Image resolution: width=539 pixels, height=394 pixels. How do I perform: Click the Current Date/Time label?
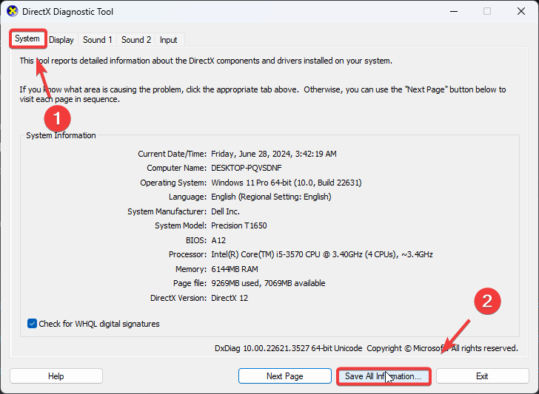(173, 154)
